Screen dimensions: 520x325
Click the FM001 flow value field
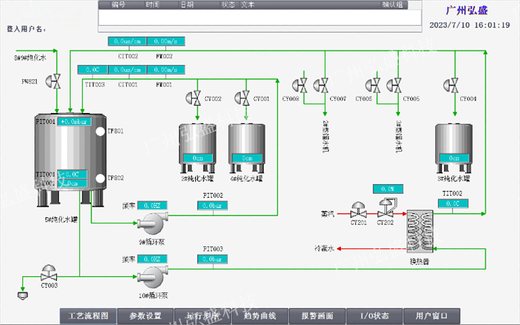[166, 70]
